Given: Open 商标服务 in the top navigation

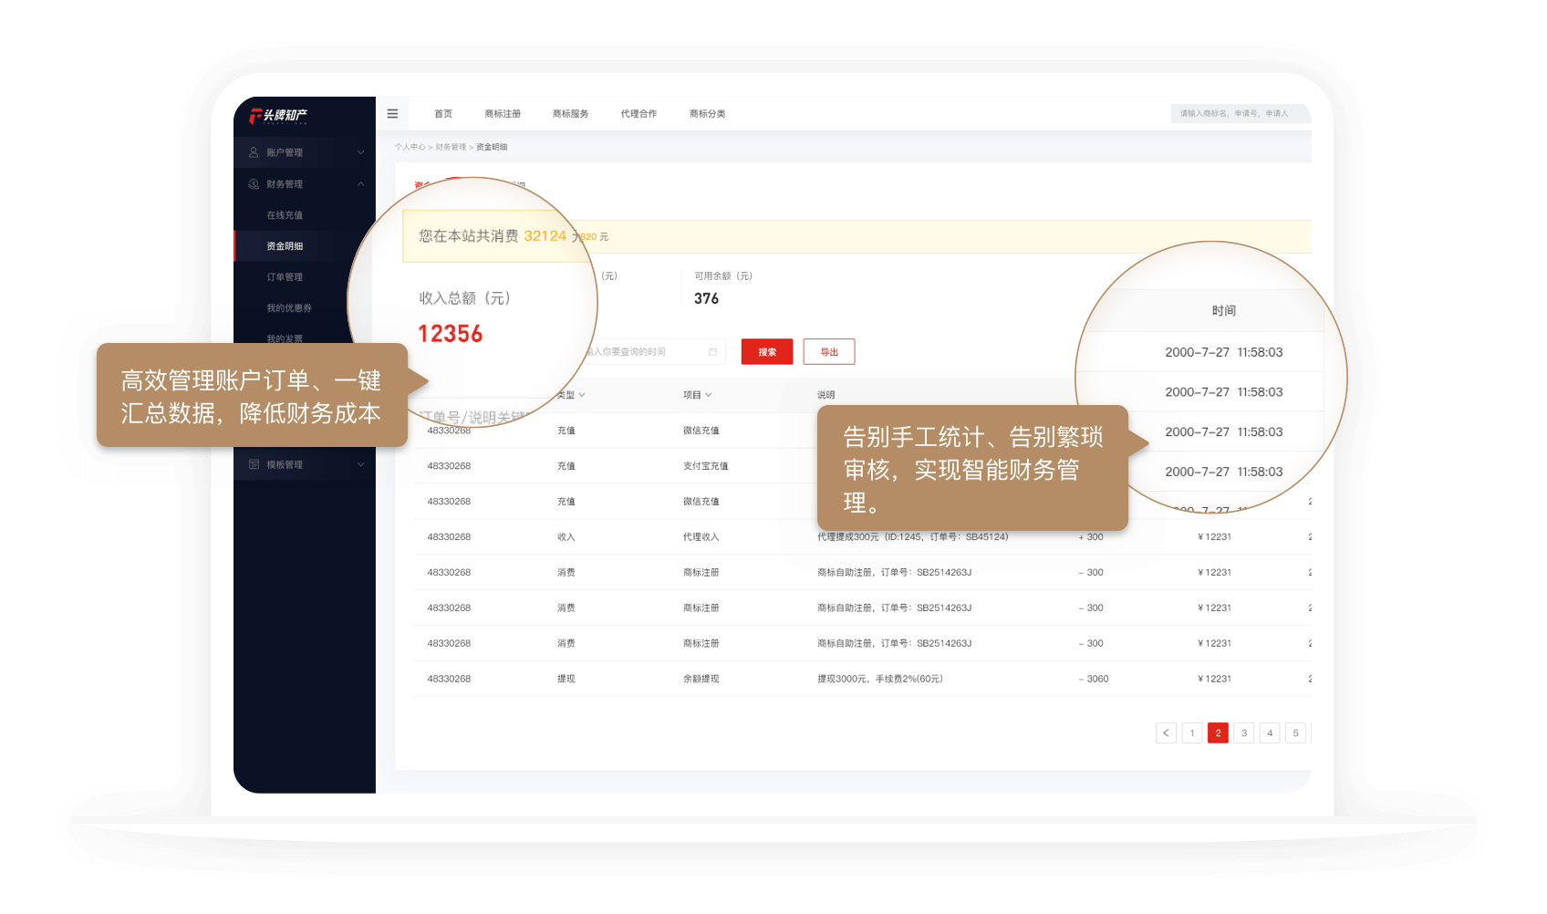Looking at the screenshot, I should click(568, 113).
